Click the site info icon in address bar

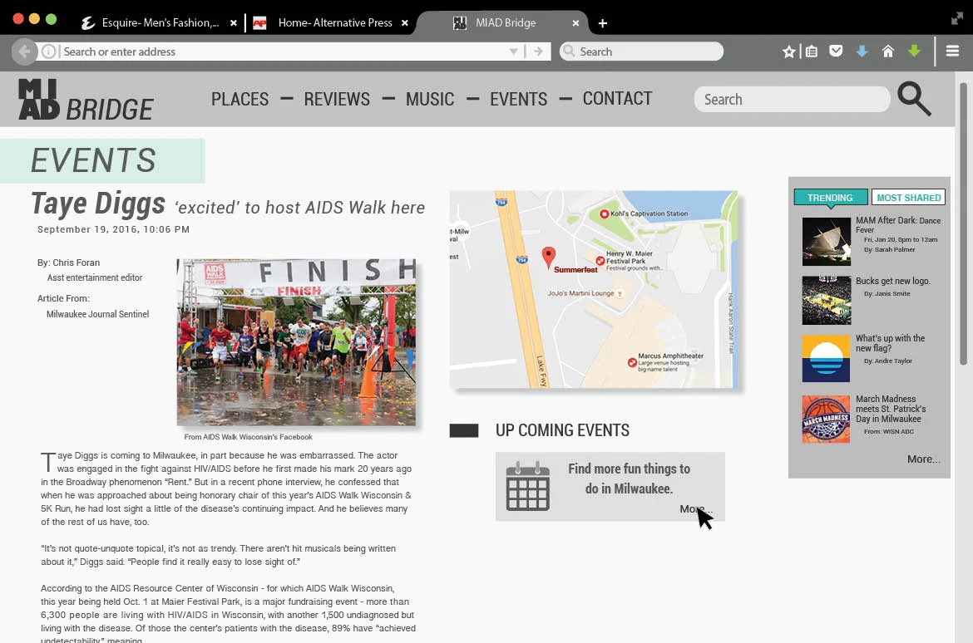49,52
